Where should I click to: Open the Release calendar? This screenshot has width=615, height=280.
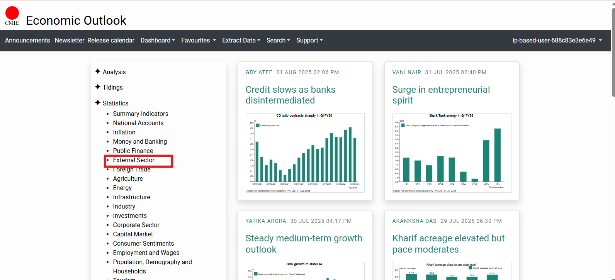point(111,41)
